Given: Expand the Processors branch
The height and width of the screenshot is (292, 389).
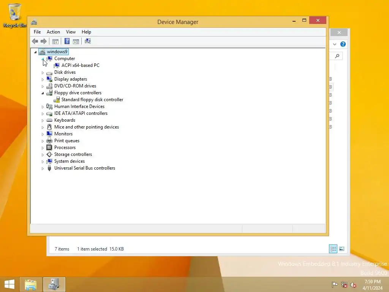Looking at the screenshot, I should [x=43, y=148].
